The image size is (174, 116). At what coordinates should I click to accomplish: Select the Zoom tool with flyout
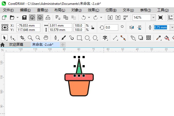coord(30,38)
